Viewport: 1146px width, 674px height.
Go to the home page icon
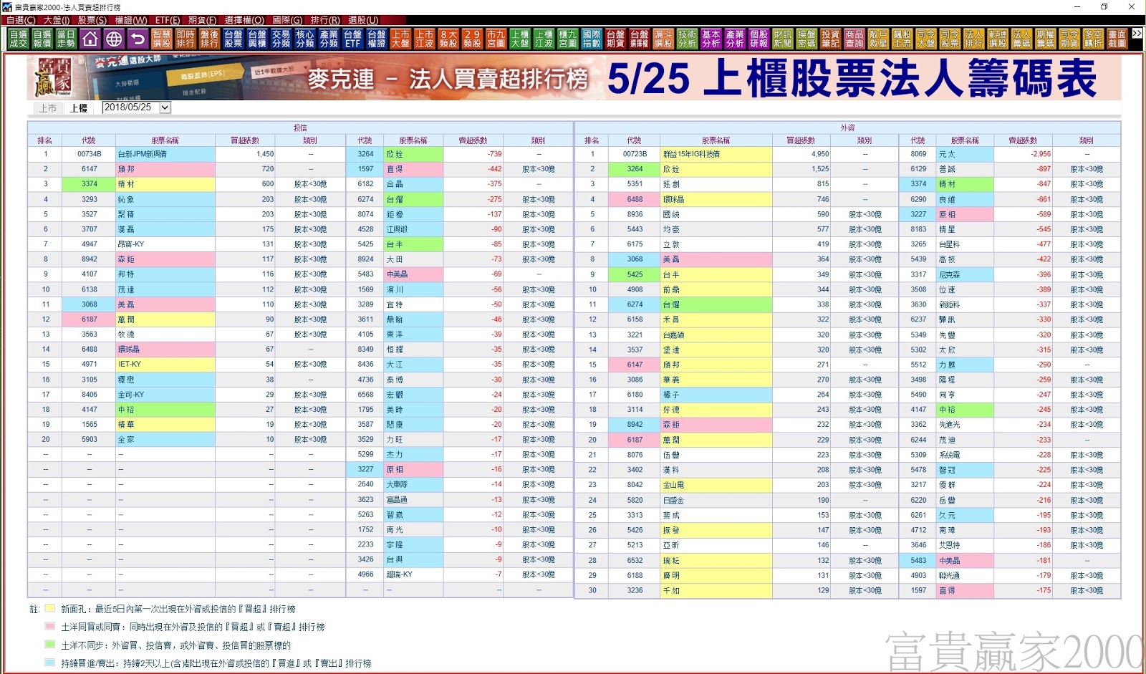coord(90,39)
